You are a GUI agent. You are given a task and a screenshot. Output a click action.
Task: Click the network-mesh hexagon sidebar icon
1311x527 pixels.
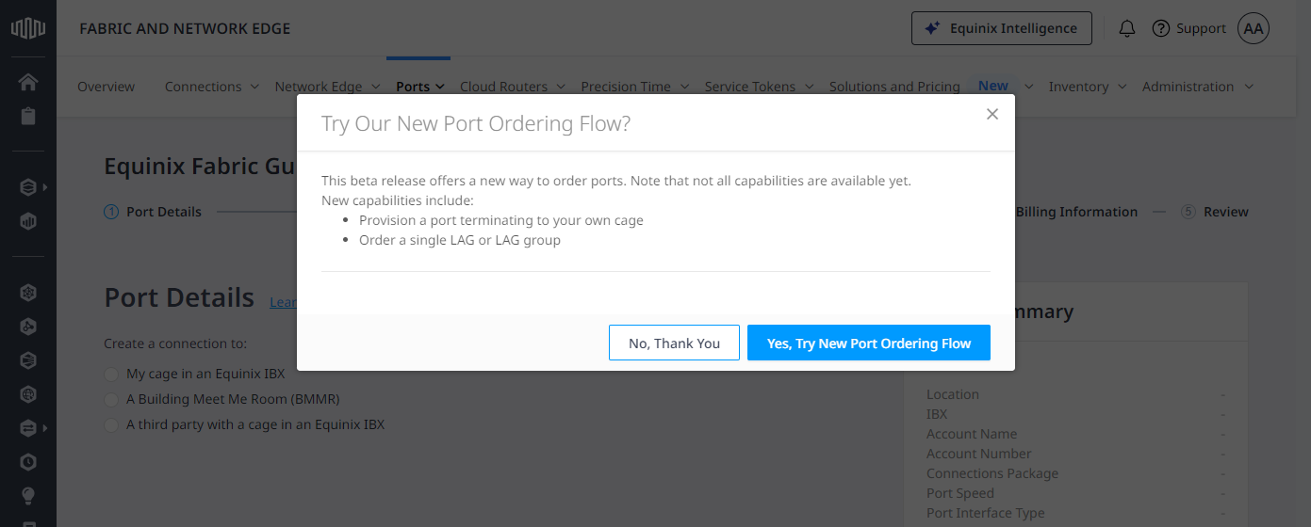pos(28,293)
